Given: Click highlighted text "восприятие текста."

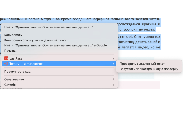Looking at the screenshot, I should point(139,30).
